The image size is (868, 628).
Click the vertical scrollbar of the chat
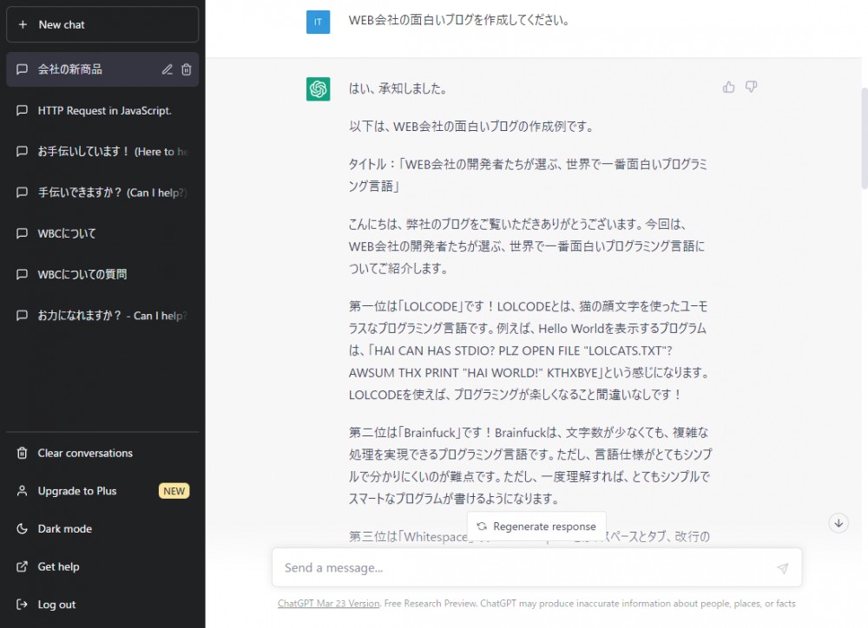click(863, 139)
